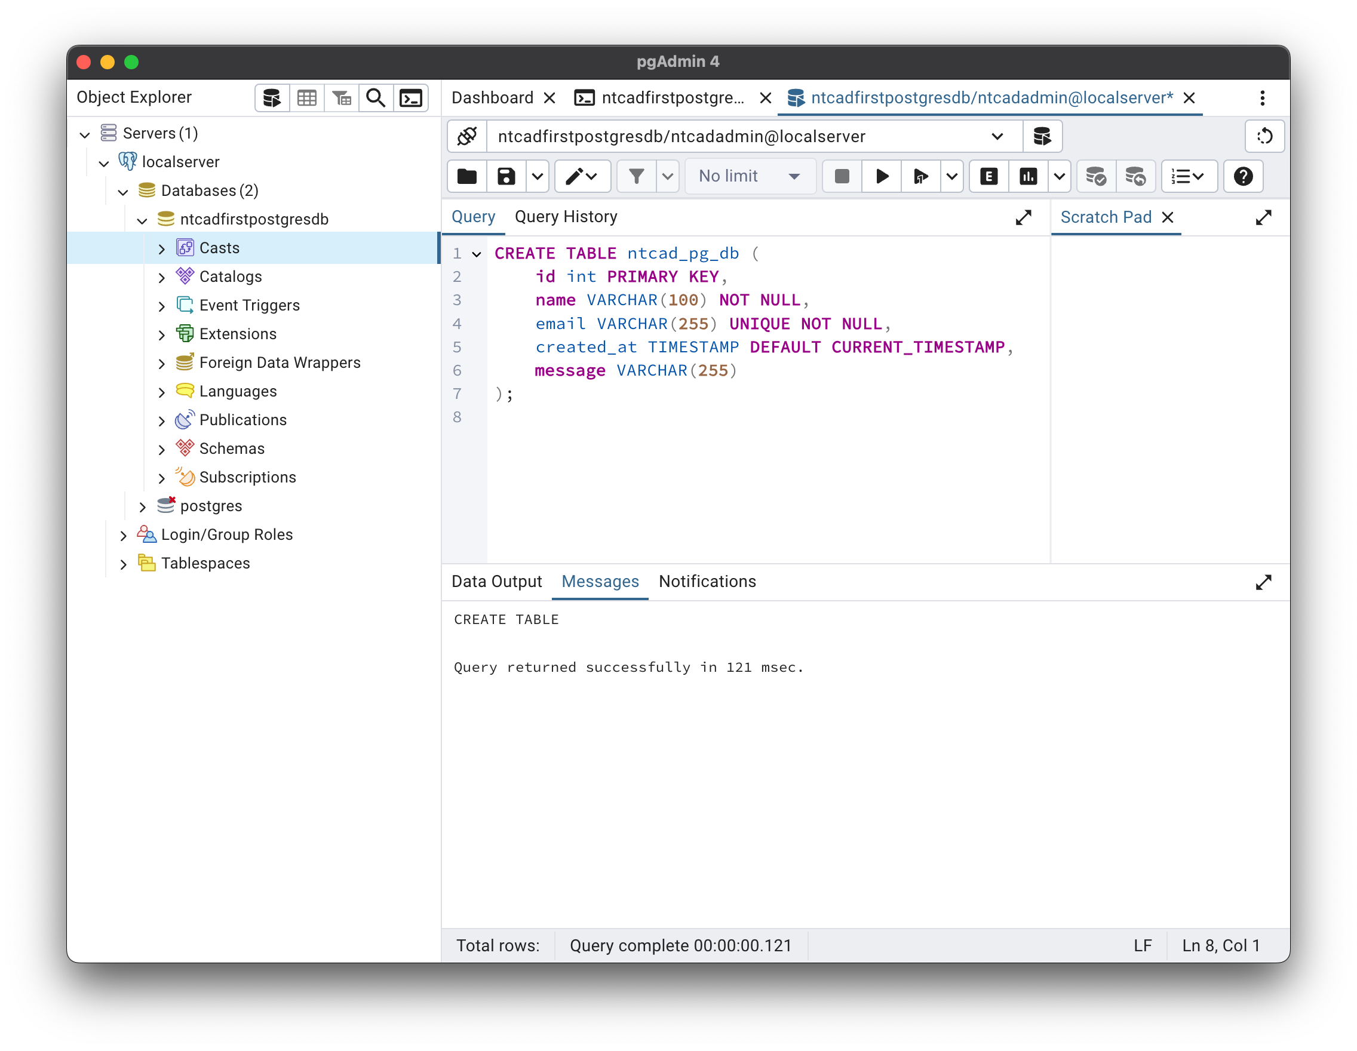The image size is (1357, 1051).
Task: Open the save options dropdown arrow
Action: pyautogui.click(x=538, y=176)
